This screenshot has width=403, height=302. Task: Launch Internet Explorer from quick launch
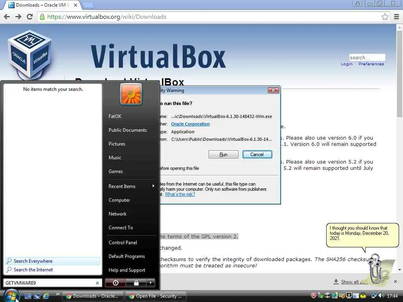(x=46, y=296)
